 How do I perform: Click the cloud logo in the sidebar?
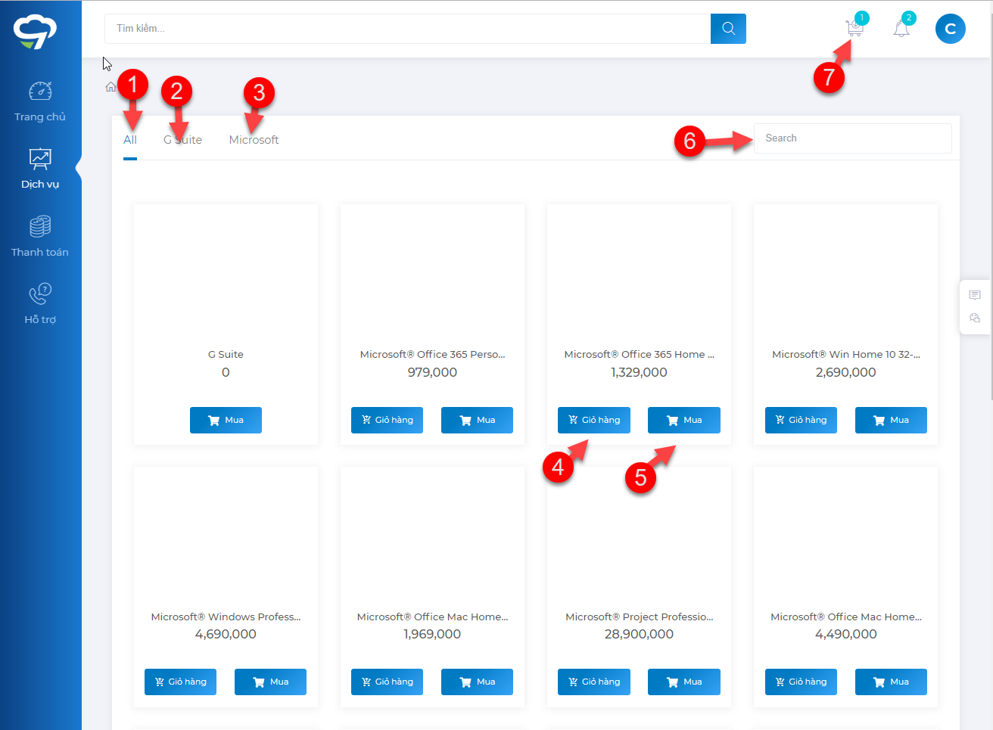(35, 31)
